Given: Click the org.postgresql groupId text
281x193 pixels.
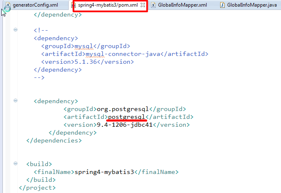Looking at the screenshot, I should pos(122,109).
